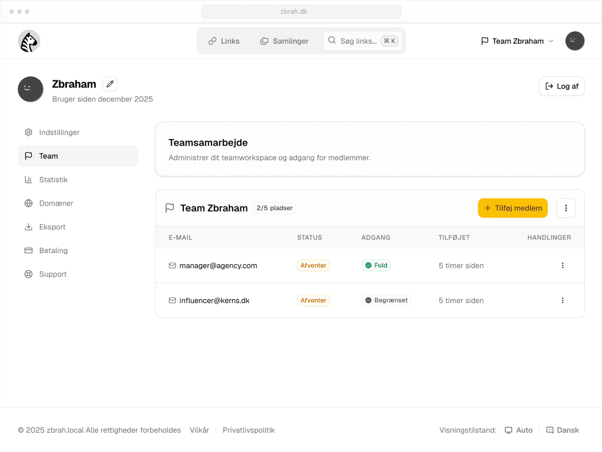Click the zebra logo icon
The image size is (602, 452).
tap(29, 41)
